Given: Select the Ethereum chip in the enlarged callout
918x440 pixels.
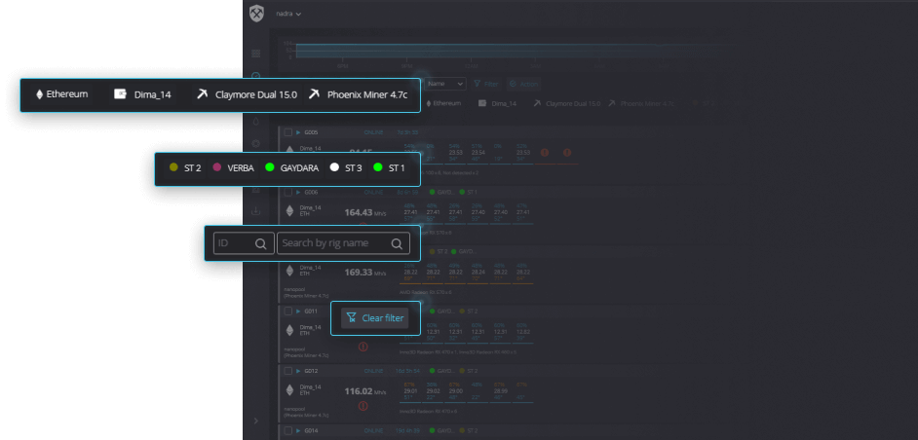Looking at the screenshot, I should pos(62,94).
